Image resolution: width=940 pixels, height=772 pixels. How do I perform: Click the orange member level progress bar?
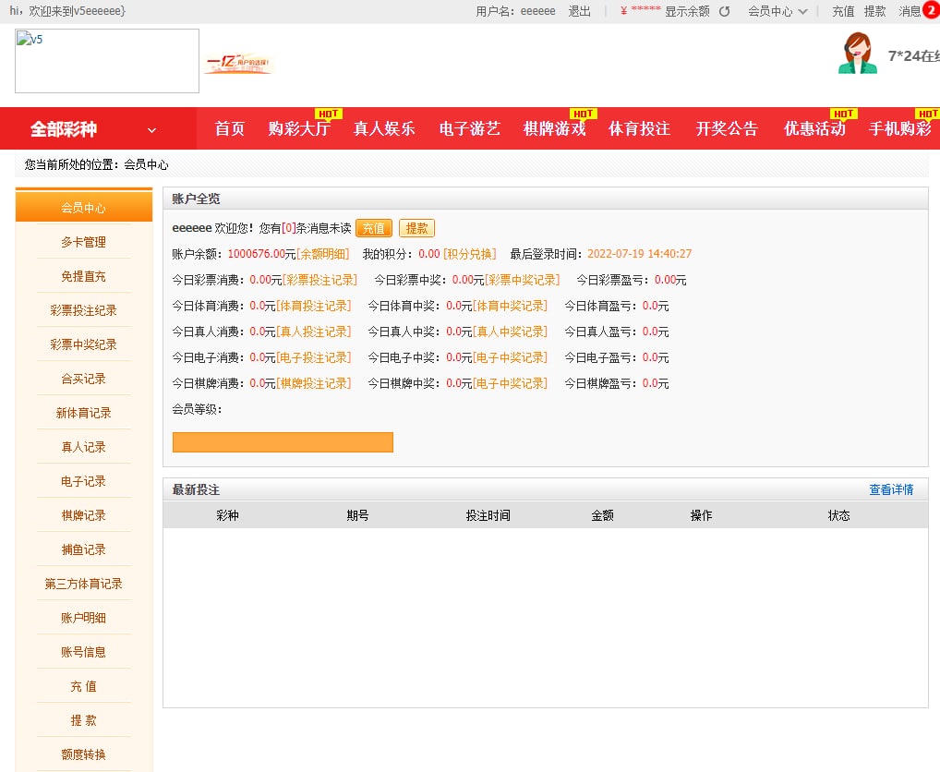(x=283, y=442)
